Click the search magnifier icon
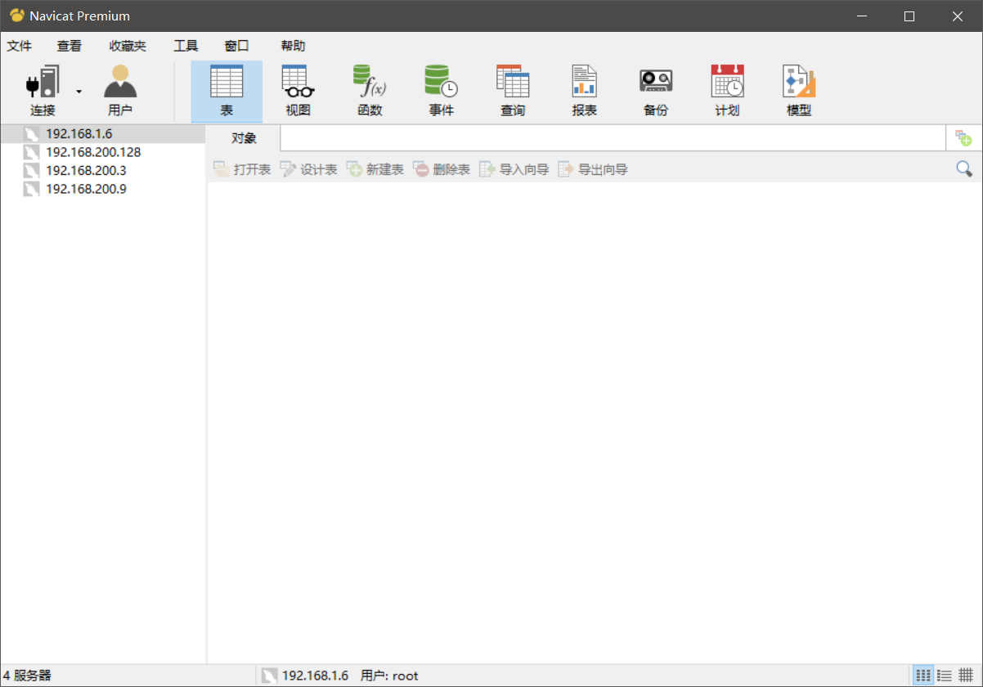Viewport: 983px width, 687px height. point(964,168)
